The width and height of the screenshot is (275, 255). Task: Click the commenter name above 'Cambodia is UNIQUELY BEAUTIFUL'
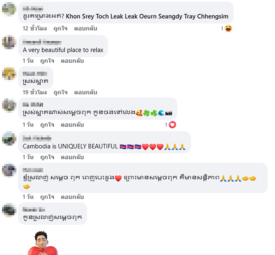pyautogui.click(x=37, y=137)
